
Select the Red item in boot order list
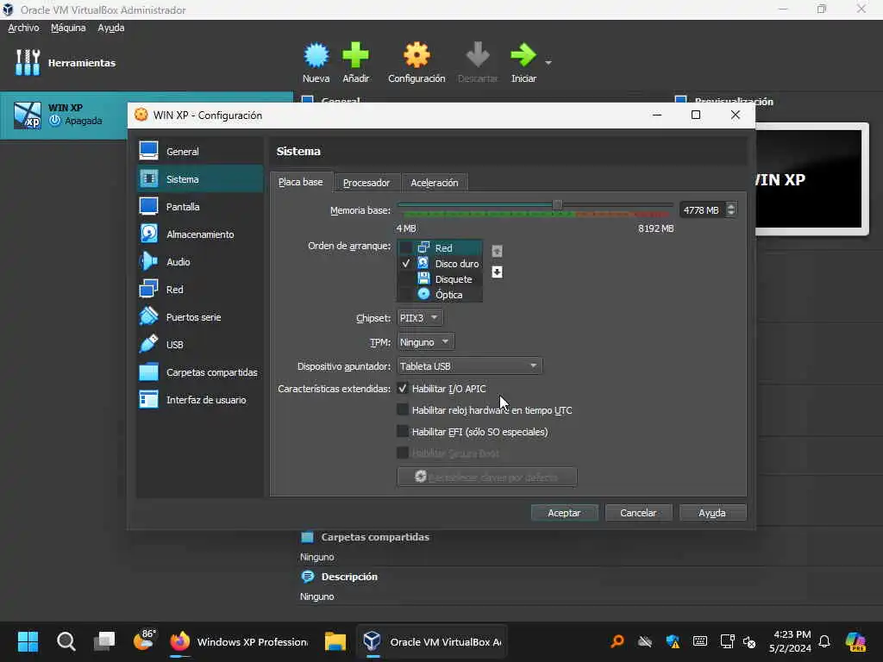[444, 247]
